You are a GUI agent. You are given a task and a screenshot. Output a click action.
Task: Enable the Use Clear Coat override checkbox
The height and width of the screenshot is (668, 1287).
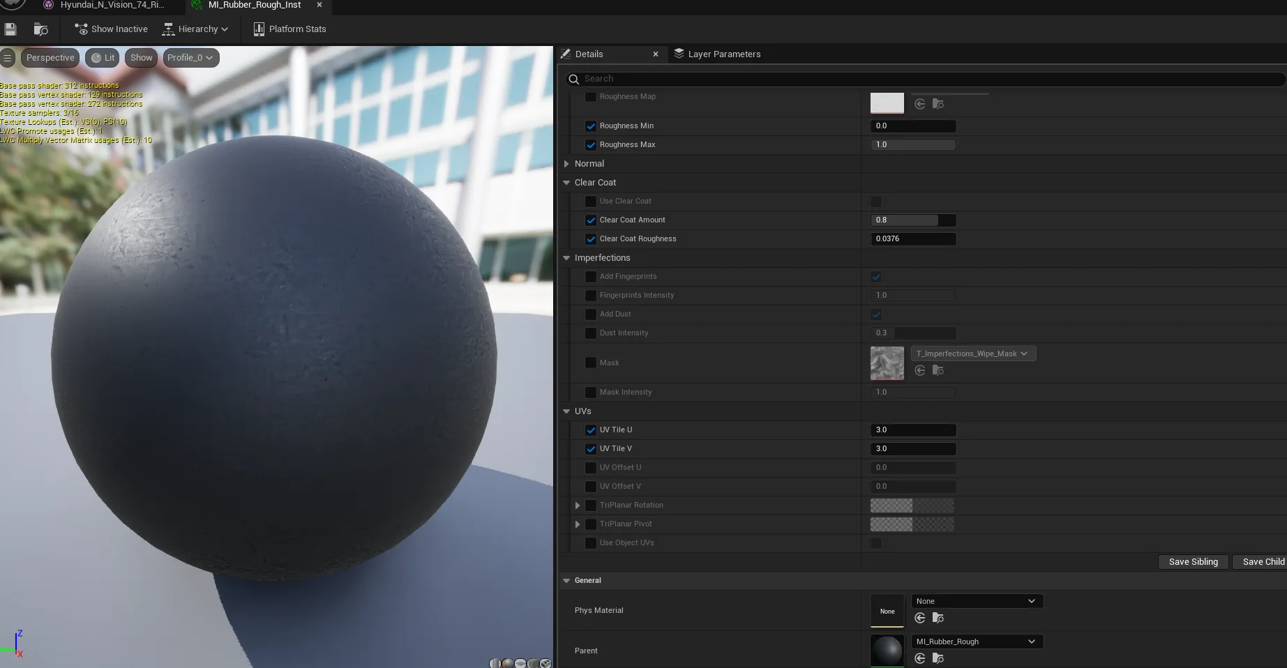pos(591,202)
